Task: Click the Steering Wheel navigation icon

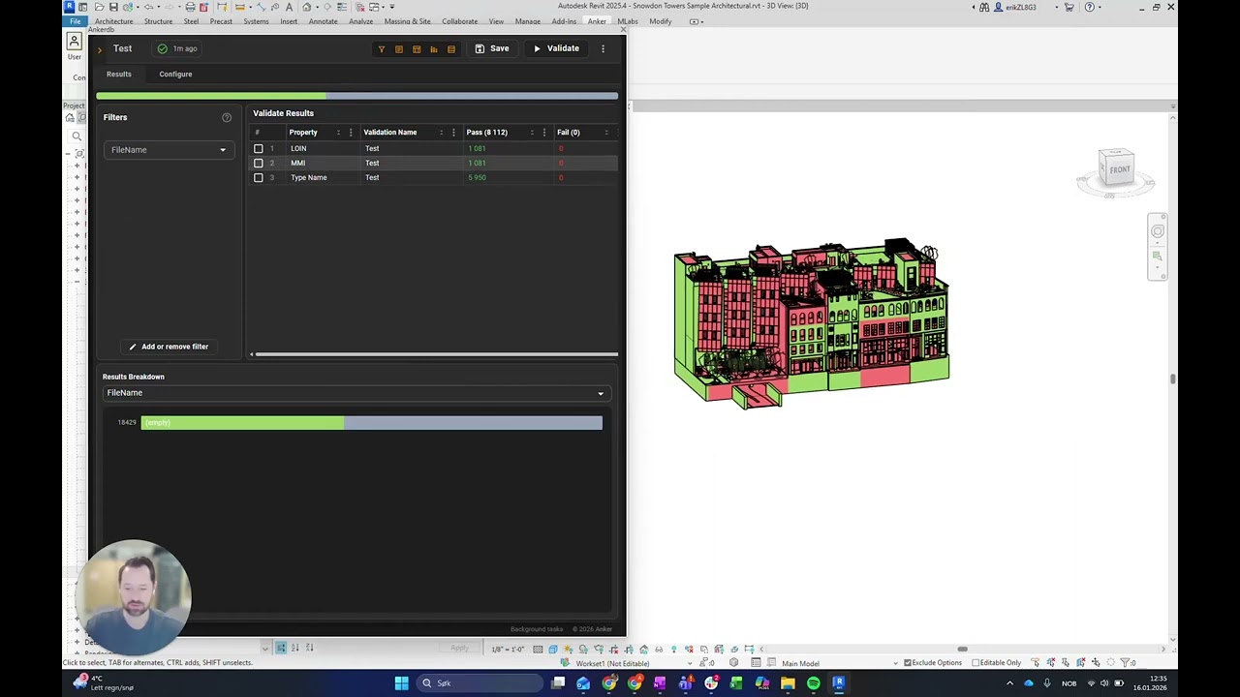Action: pyautogui.click(x=1158, y=231)
